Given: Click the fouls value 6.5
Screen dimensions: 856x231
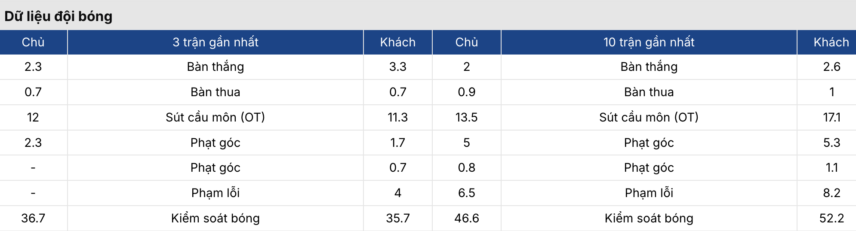Looking at the screenshot, I should click(467, 193).
